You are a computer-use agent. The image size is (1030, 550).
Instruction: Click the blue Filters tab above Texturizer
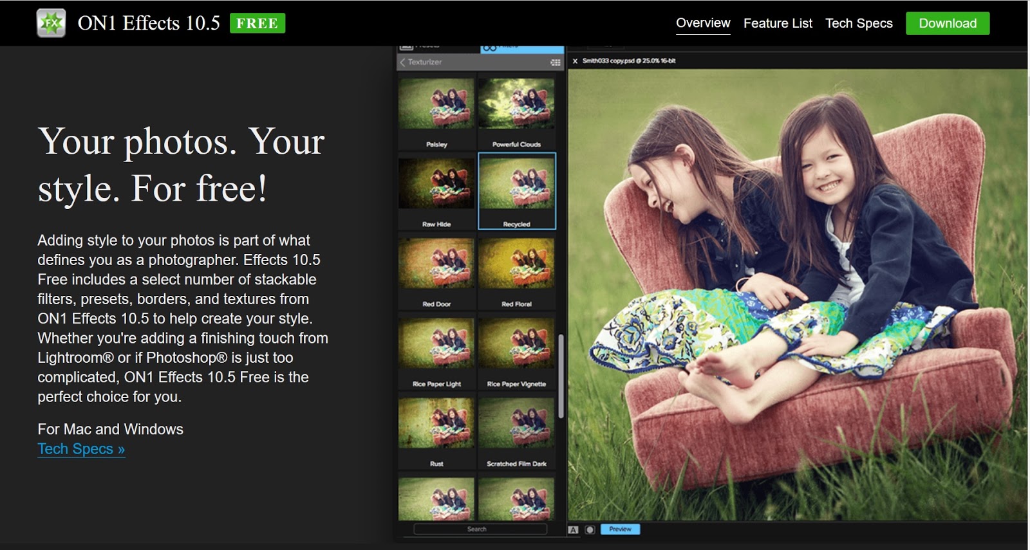pos(522,49)
